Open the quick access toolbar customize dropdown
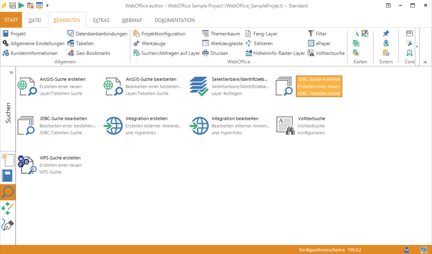The image size is (432, 254). click(47, 6)
